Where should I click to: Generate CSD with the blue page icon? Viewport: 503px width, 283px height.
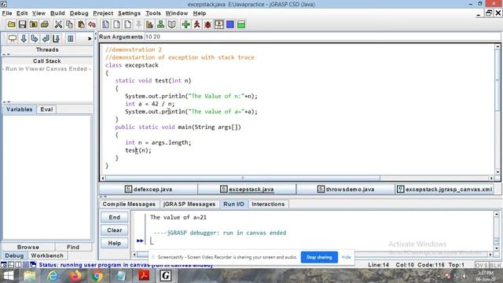[x=105, y=24]
